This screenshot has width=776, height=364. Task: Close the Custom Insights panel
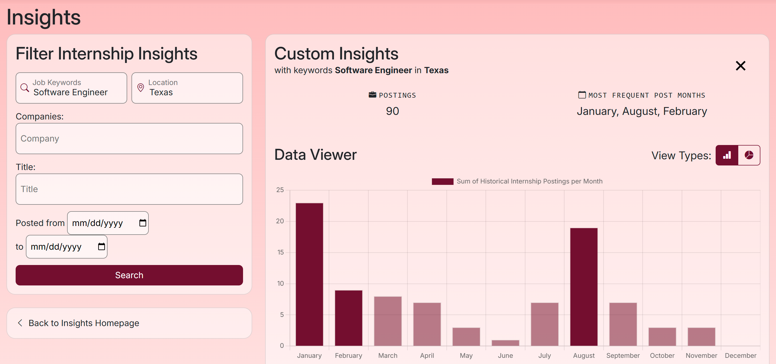point(740,66)
